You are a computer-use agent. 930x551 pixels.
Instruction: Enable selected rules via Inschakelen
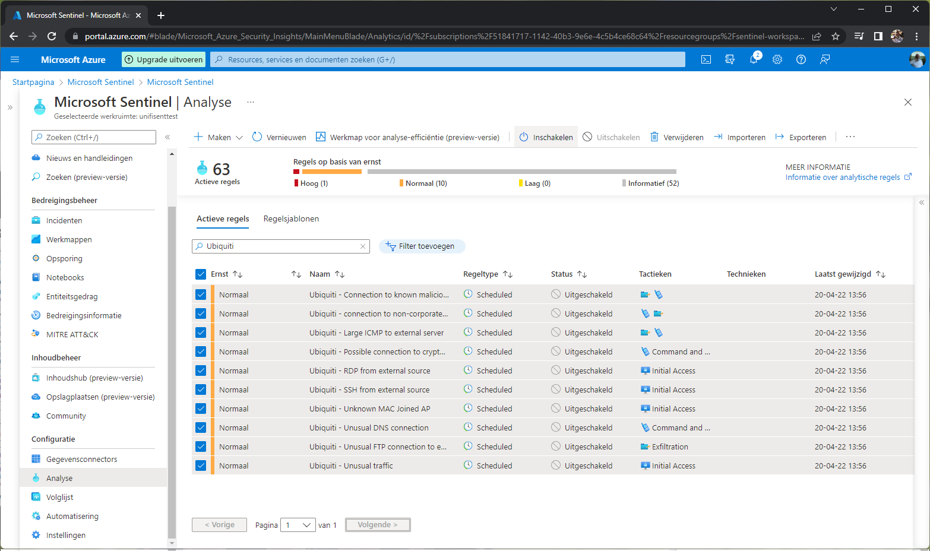click(545, 137)
